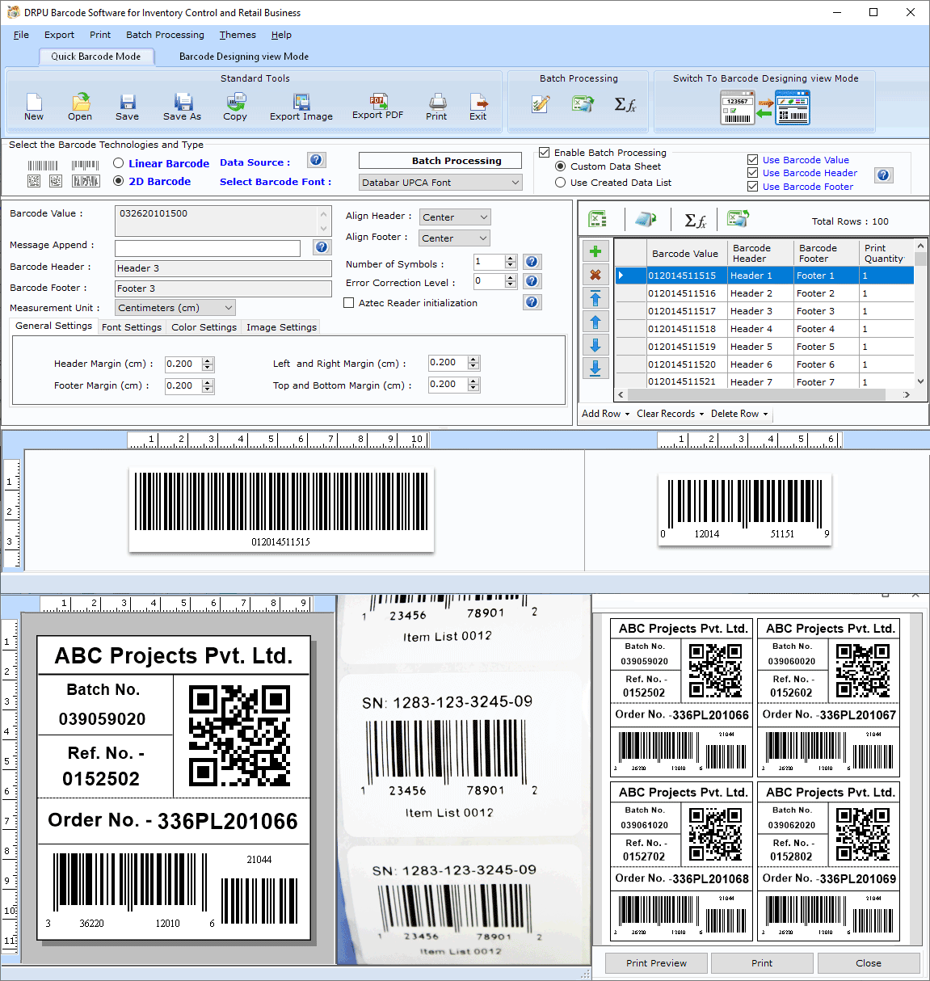
Task: Select the 2D Barcode radio button
Action: tap(119, 181)
